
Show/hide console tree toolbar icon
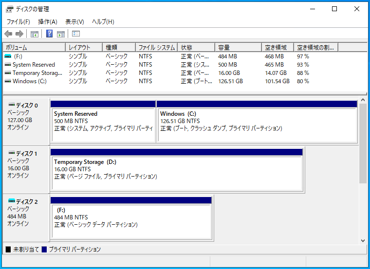point(35,34)
